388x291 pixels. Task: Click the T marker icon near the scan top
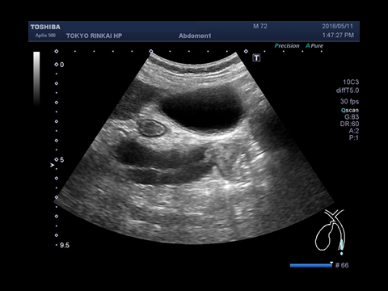[256, 57]
